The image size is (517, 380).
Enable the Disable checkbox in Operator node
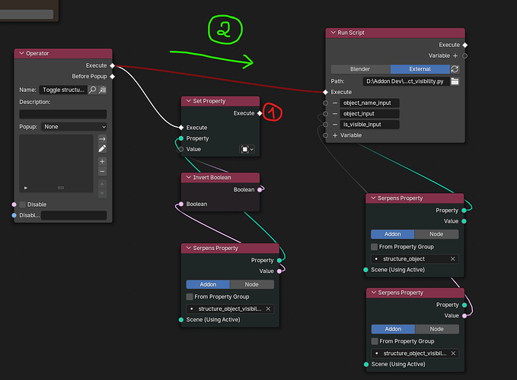click(x=23, y=204)
